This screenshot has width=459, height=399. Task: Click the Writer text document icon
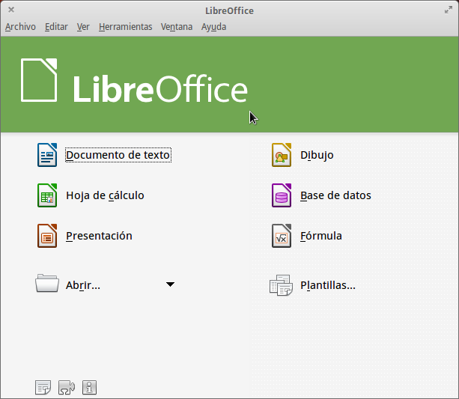(47, 155)
